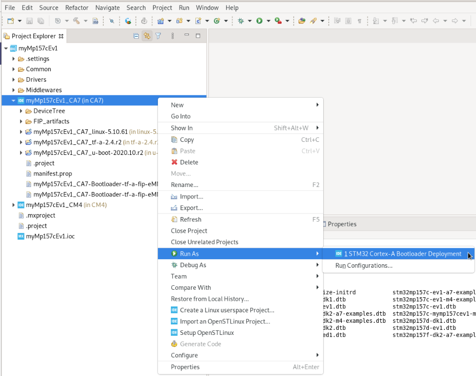Click the globe with arrow toolbar icon

[x=128, y=21]
